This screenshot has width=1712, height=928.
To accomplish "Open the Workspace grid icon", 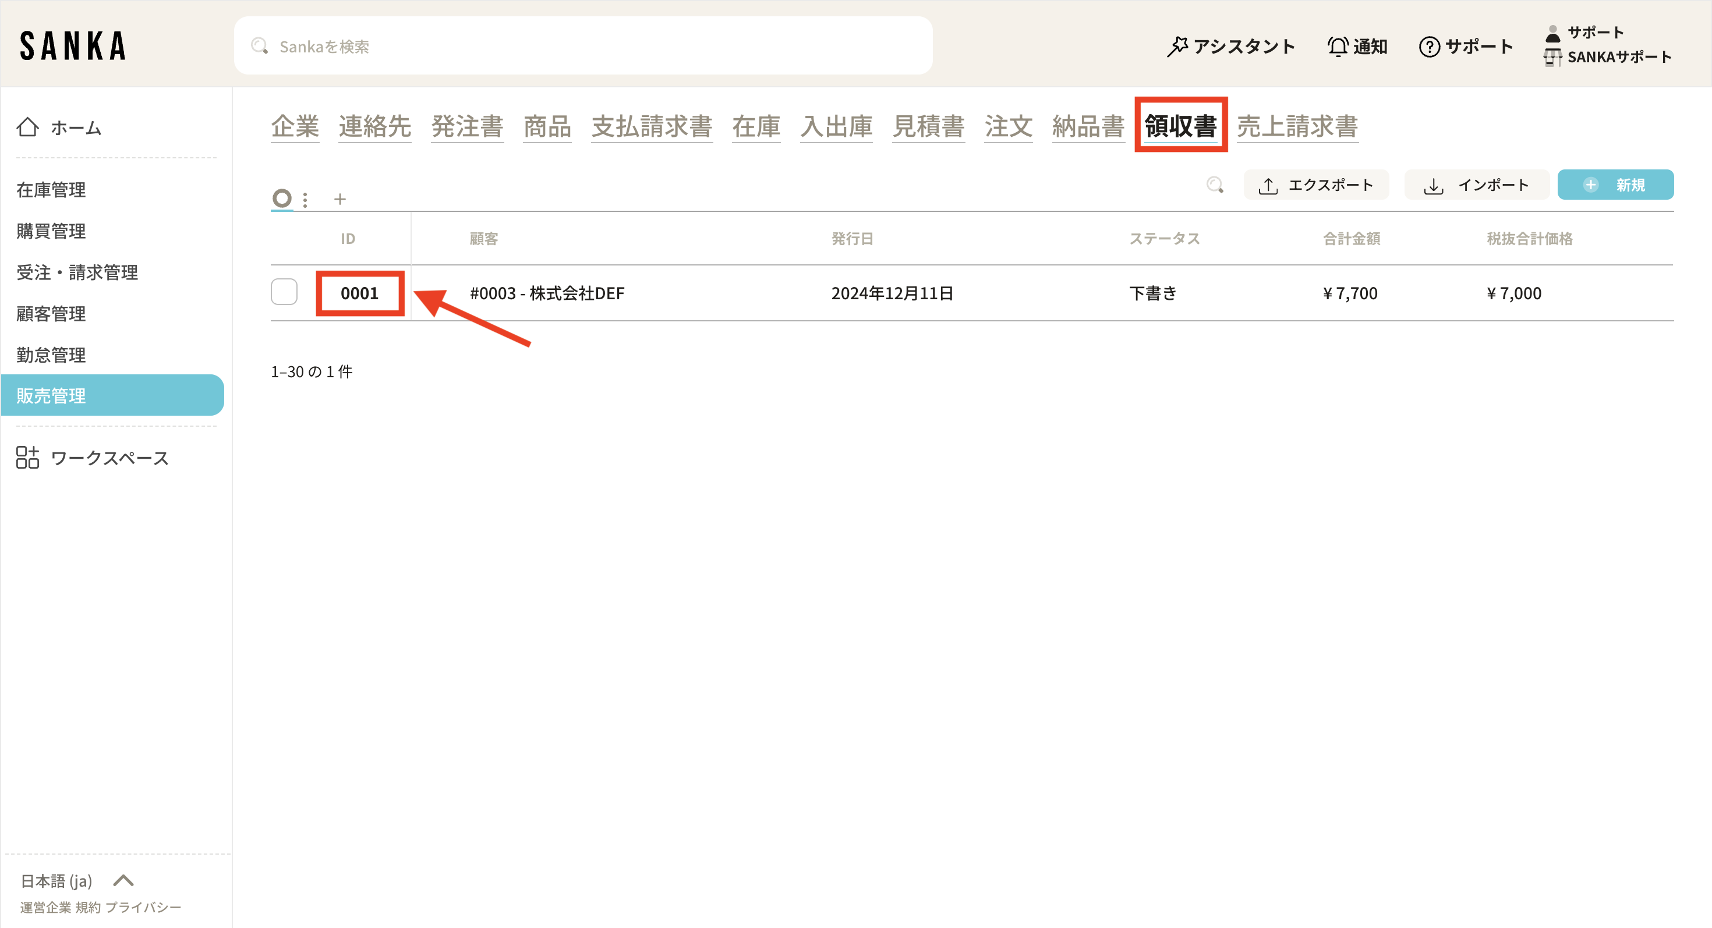I will [27, 458].
